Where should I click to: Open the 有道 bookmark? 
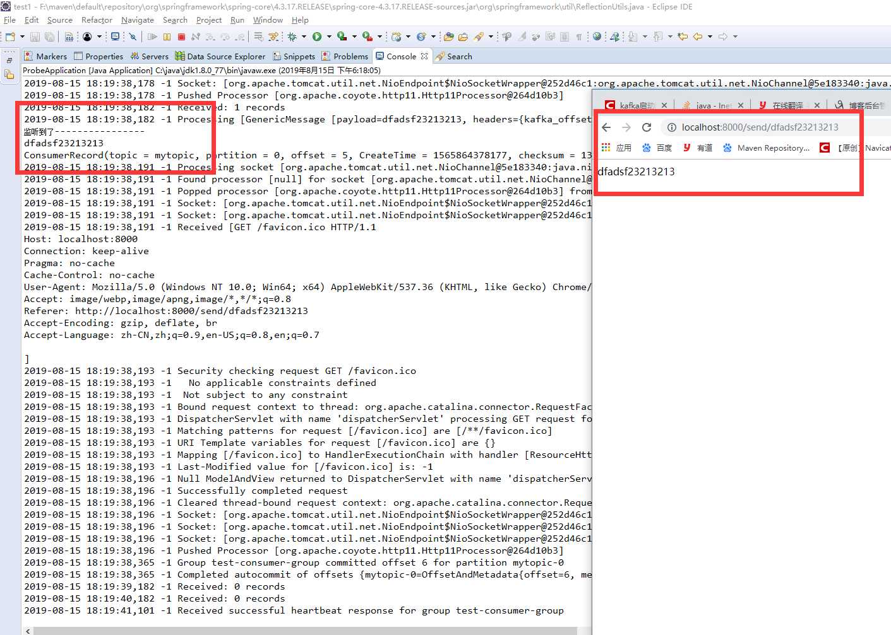698,148
